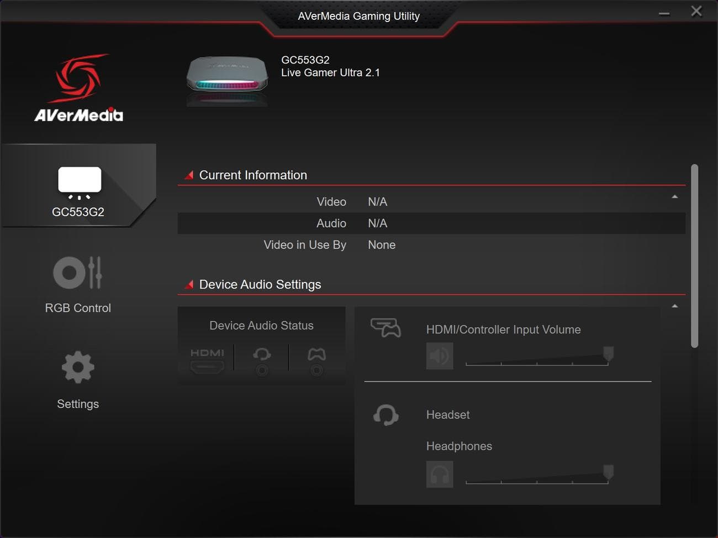
Task: Click the headset icon in Device Audio Status
Action: [261, 359]
